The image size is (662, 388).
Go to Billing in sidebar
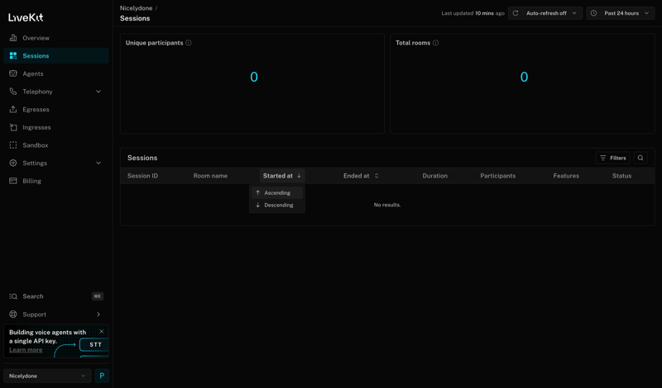(x=56, y=181)
